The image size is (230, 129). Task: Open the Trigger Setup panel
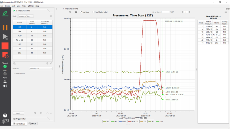21,119
